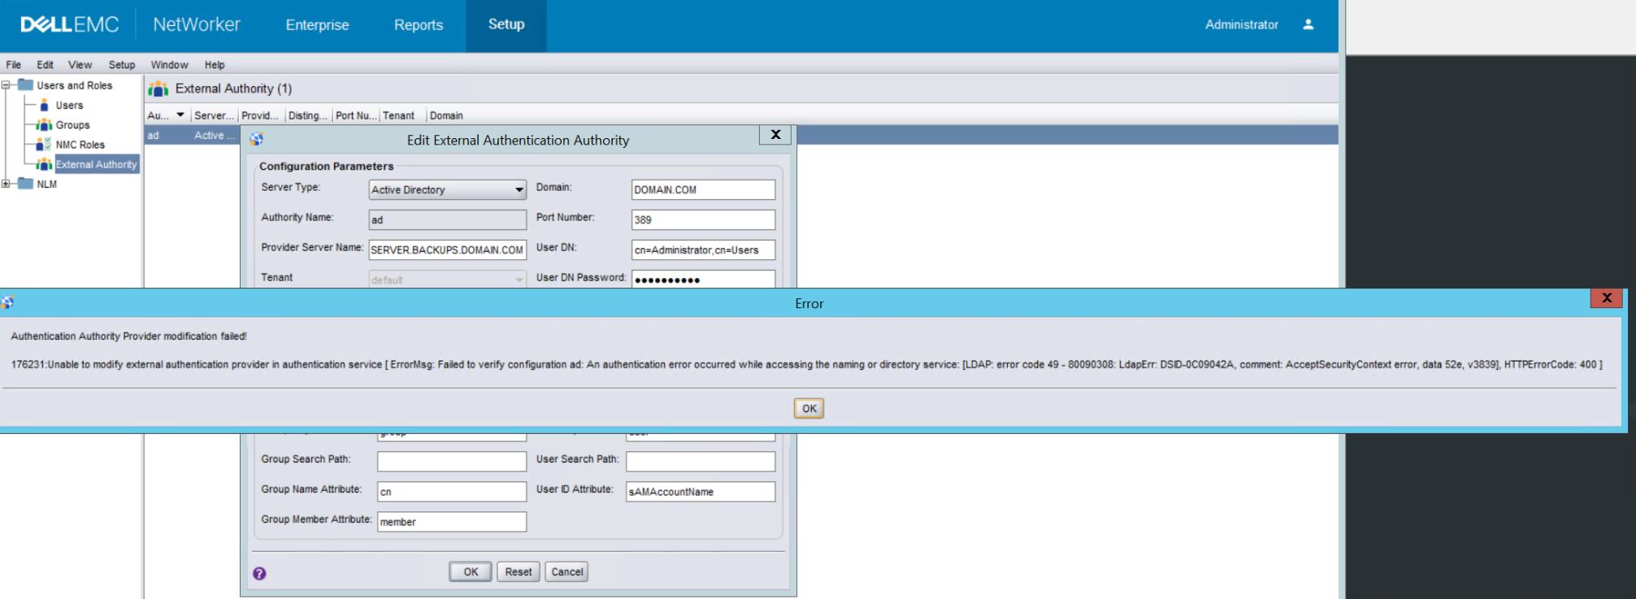This screenshot has height=599, width=1636.
Task: Click the purple help question mark icon
Action: coord(259,573)
